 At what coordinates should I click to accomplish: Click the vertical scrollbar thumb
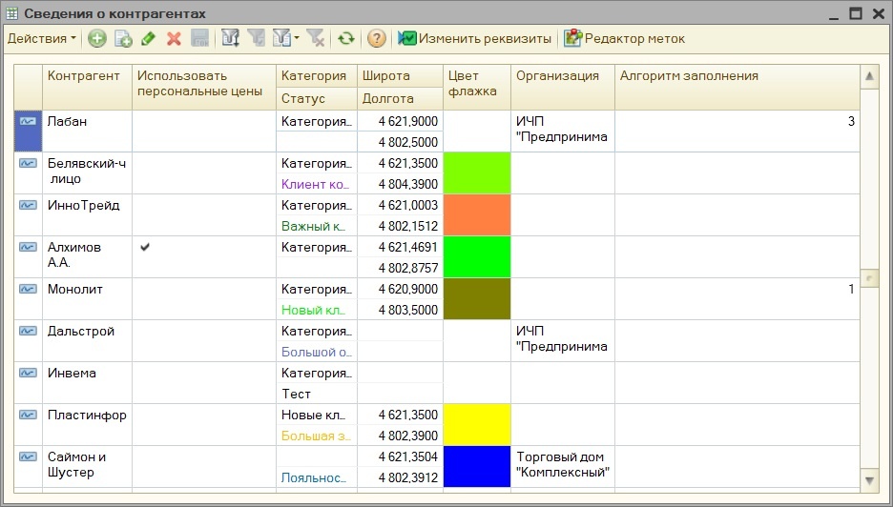(x=869, y=278)
